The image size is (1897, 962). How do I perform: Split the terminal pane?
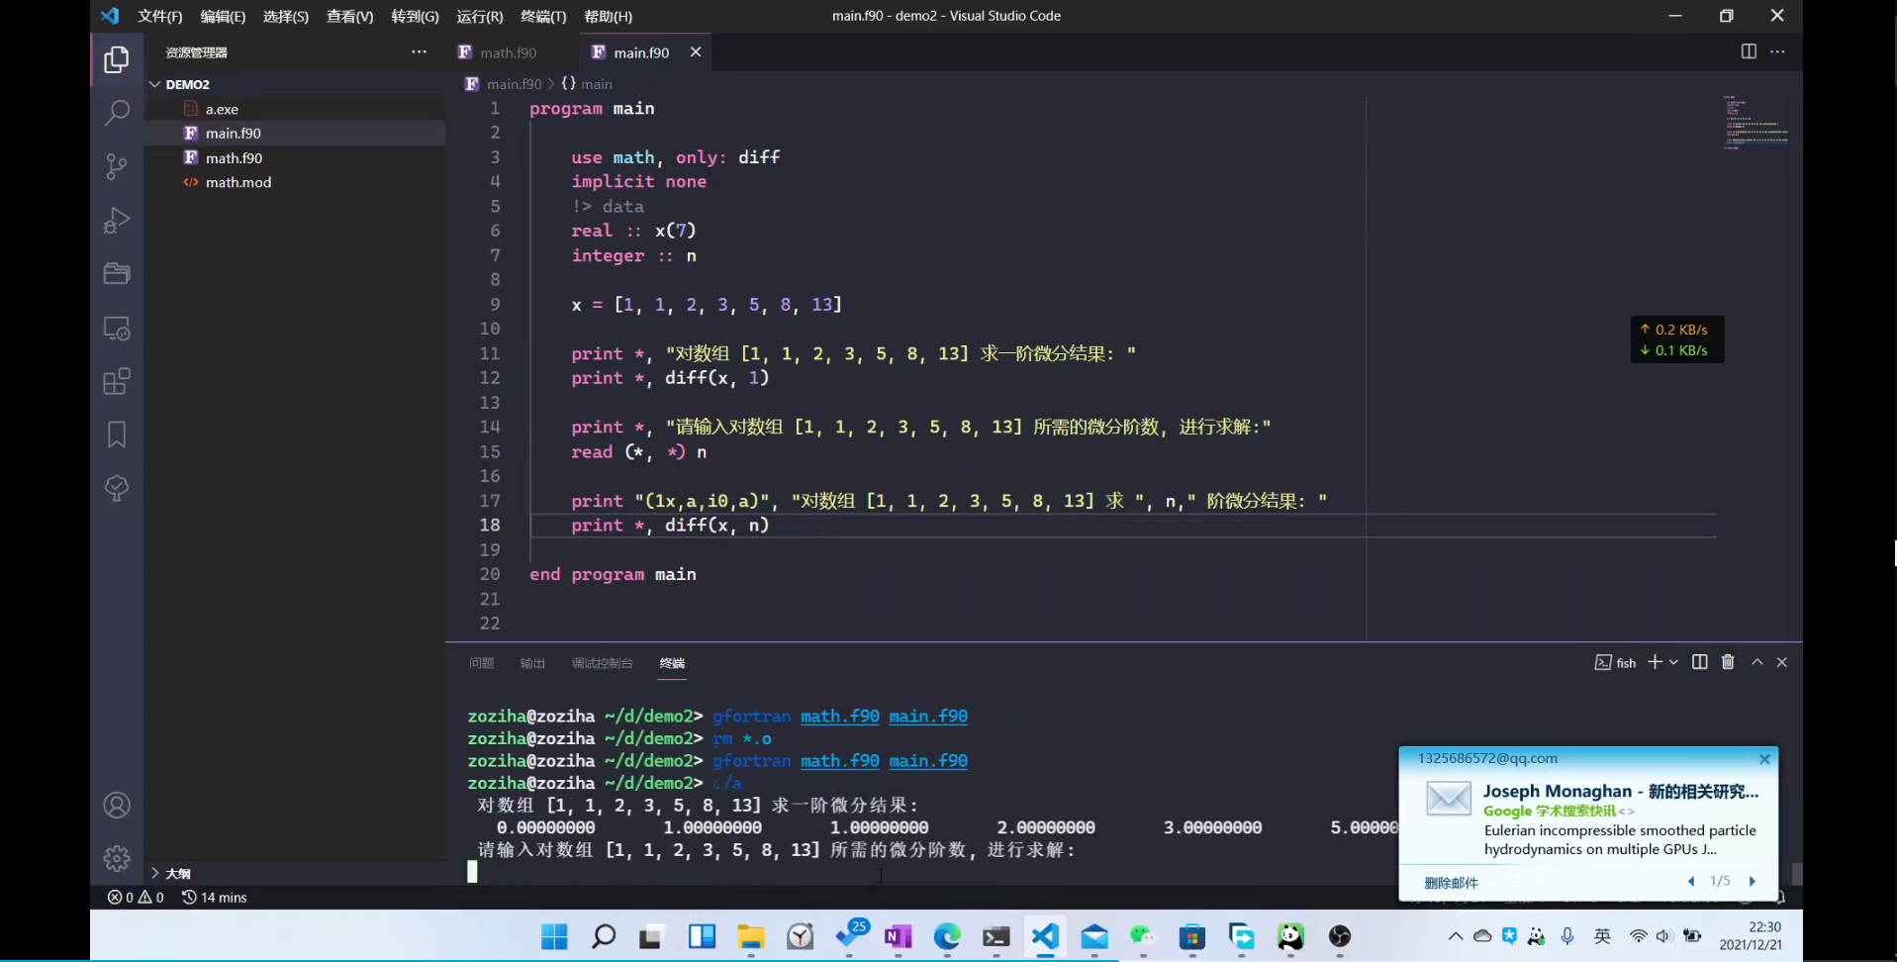pyautogui.click(x=1699, y=662)
